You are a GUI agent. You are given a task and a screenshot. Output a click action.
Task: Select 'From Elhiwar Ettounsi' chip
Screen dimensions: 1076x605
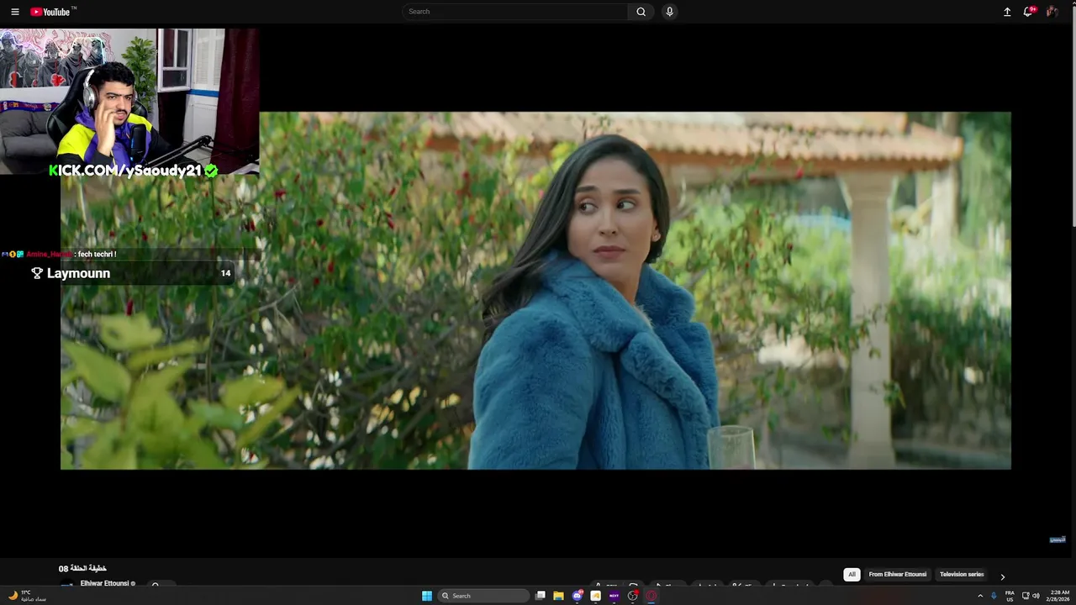pos(897,575)
